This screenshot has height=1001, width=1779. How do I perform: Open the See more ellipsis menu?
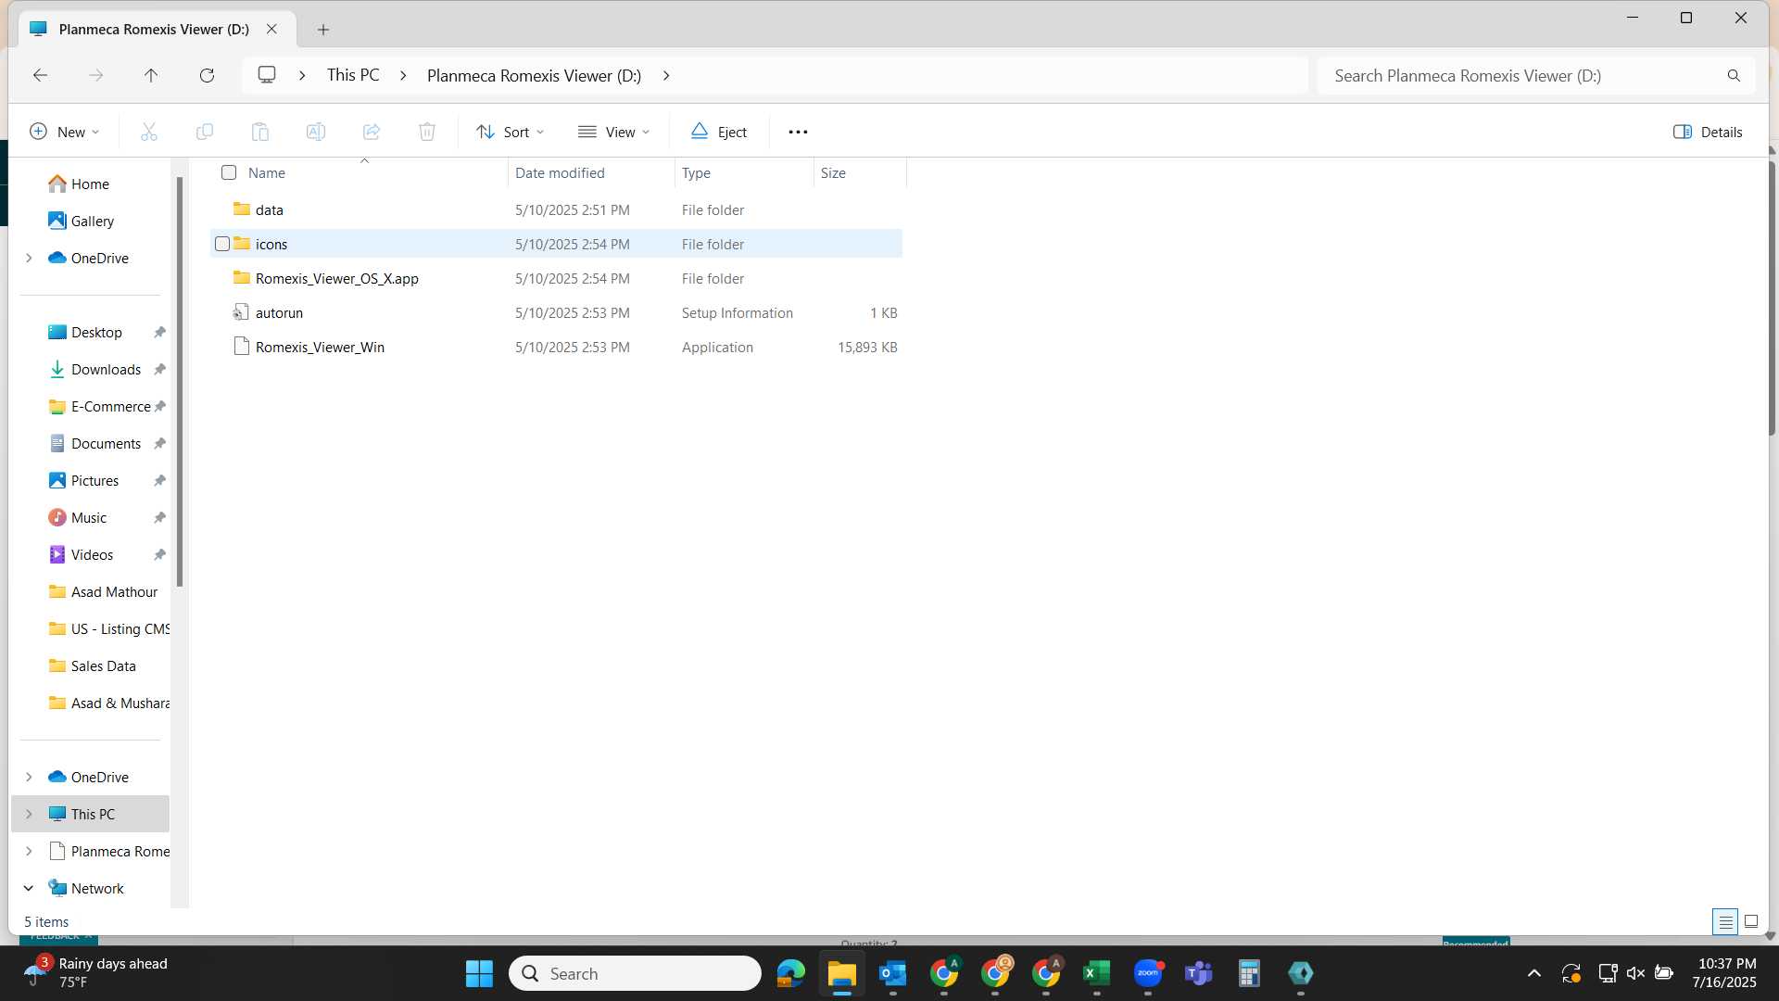pos(798,132)
